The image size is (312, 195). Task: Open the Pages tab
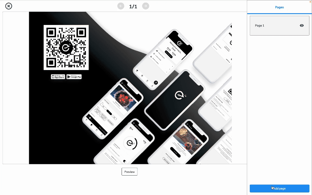(x=279, y=7)
